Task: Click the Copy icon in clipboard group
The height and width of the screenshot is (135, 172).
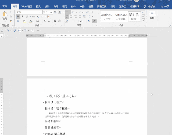Action: pyautogui.click(x=11, y=16)
